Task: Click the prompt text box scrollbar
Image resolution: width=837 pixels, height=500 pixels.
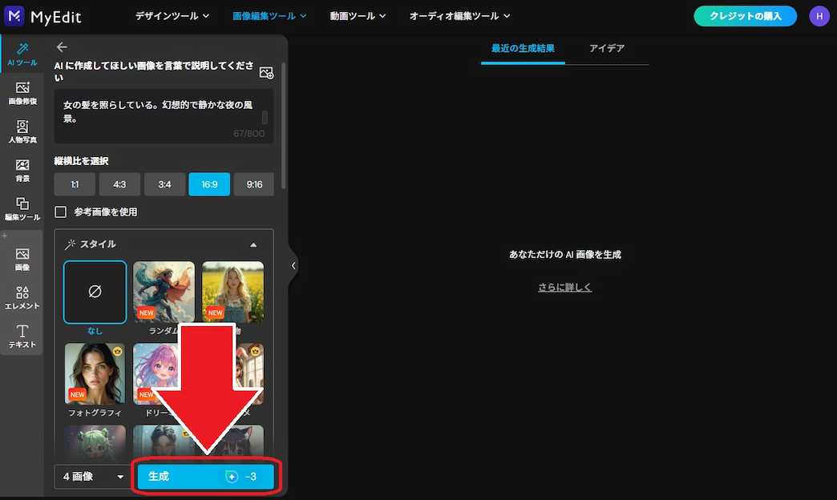Action: point(265,117)
